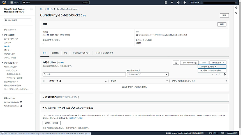Sort policies by policy name arrow
Viewport: 241px width, 135px height.
coord(106,81)
